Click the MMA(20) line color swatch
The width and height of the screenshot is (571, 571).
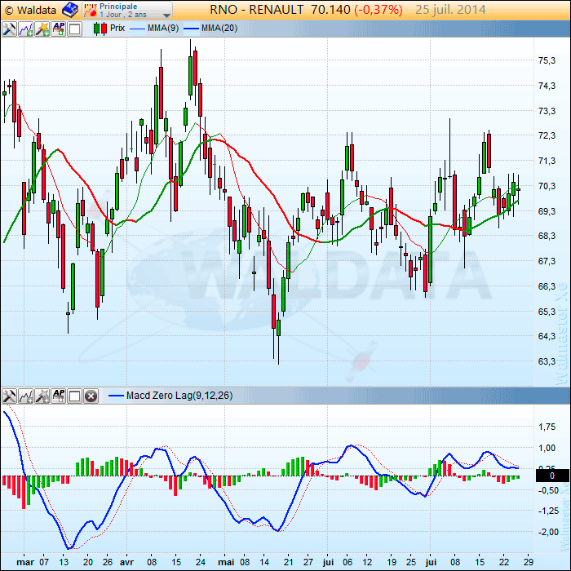[192, 29]
